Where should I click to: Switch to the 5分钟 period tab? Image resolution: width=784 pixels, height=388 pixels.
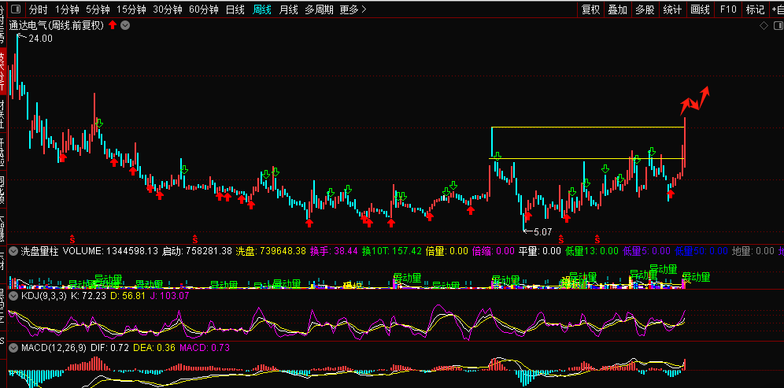click(98, 9)
